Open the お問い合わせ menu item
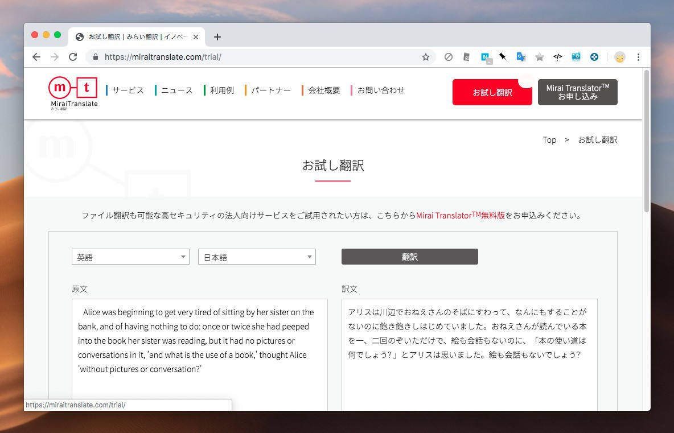 tap(381, 90)
